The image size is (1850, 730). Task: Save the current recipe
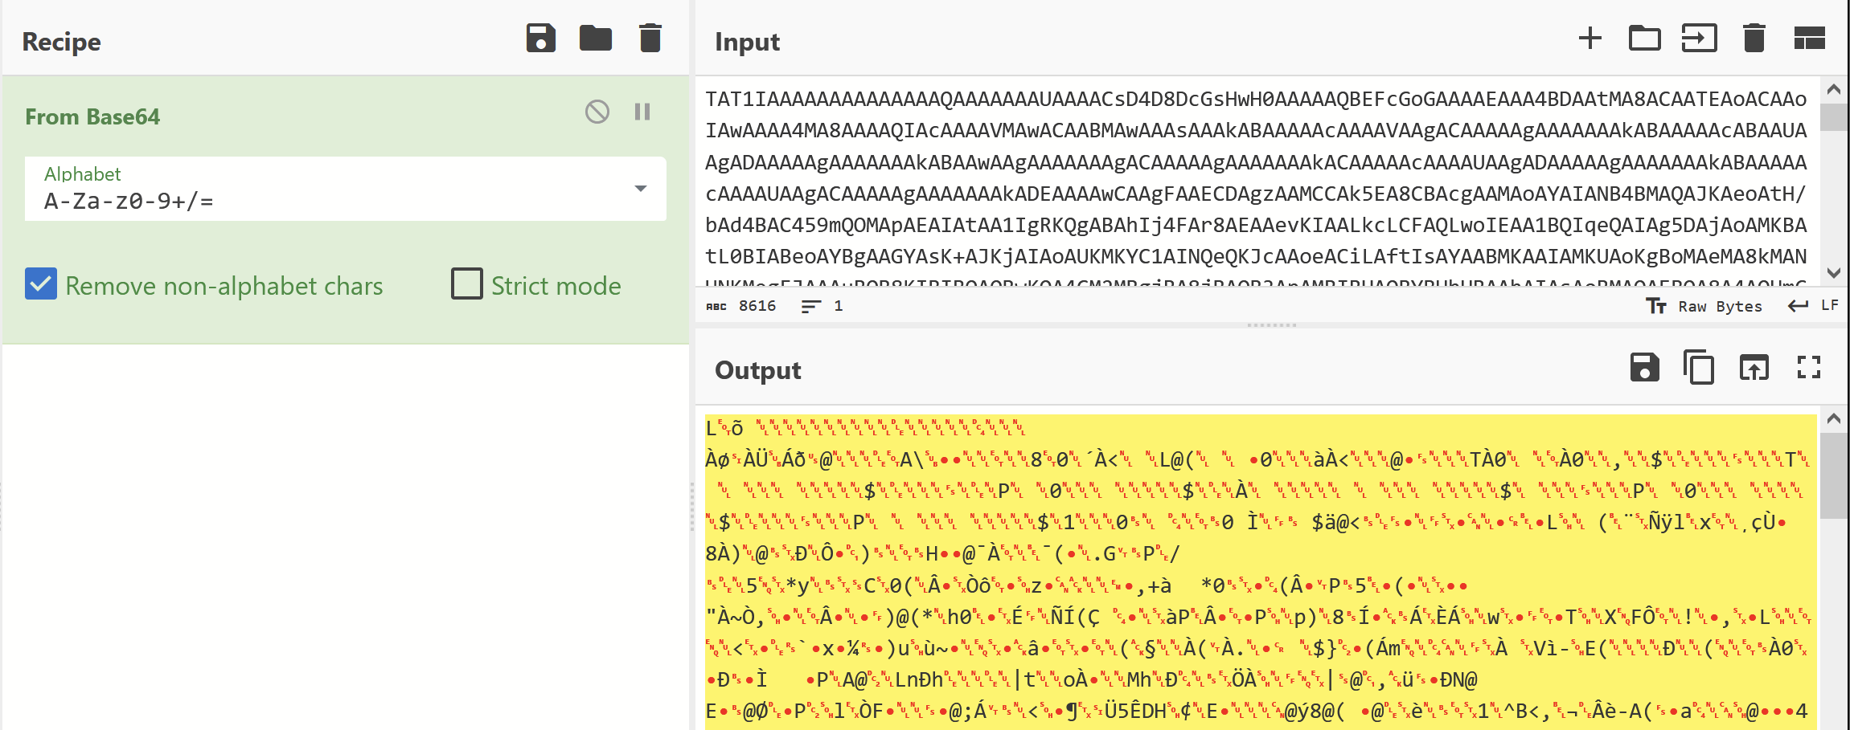540,38
